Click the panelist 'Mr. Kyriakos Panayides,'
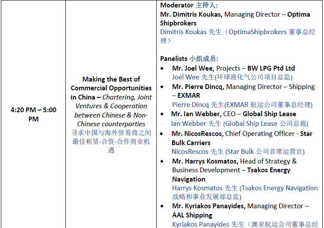The image size is (324, 228). pos(209,206)
